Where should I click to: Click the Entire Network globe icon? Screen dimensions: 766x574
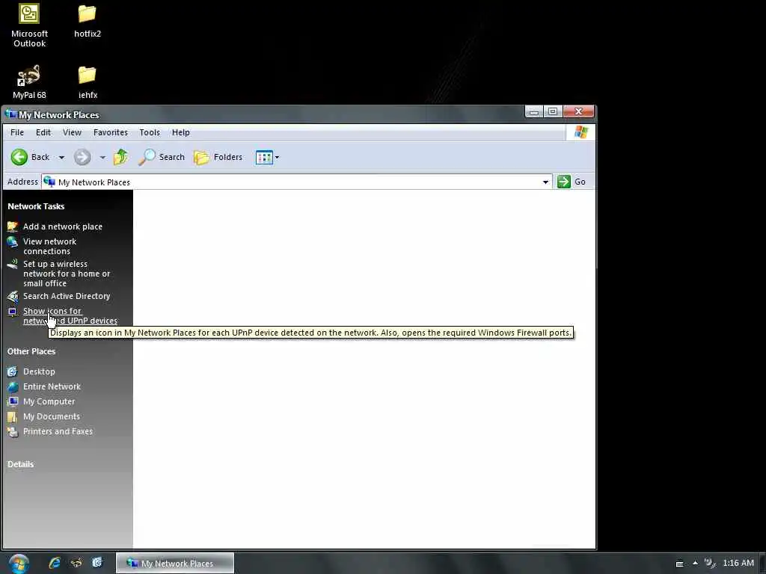pos(12,386)
